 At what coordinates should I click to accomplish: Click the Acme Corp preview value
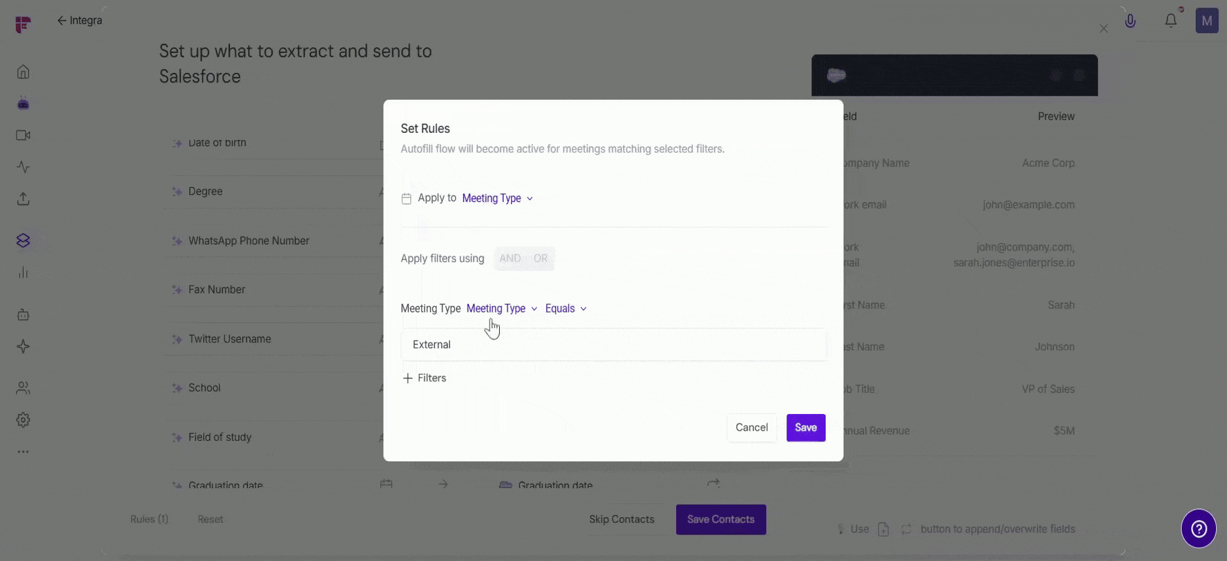point(1048,163)
